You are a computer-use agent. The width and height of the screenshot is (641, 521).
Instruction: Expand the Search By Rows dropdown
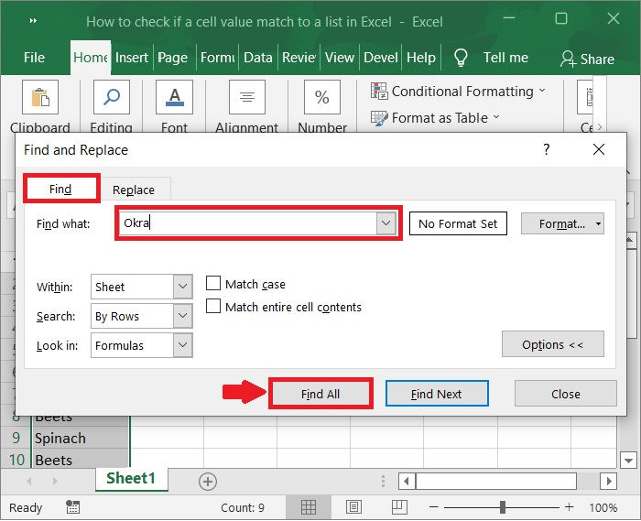click(x=182, y=316)
